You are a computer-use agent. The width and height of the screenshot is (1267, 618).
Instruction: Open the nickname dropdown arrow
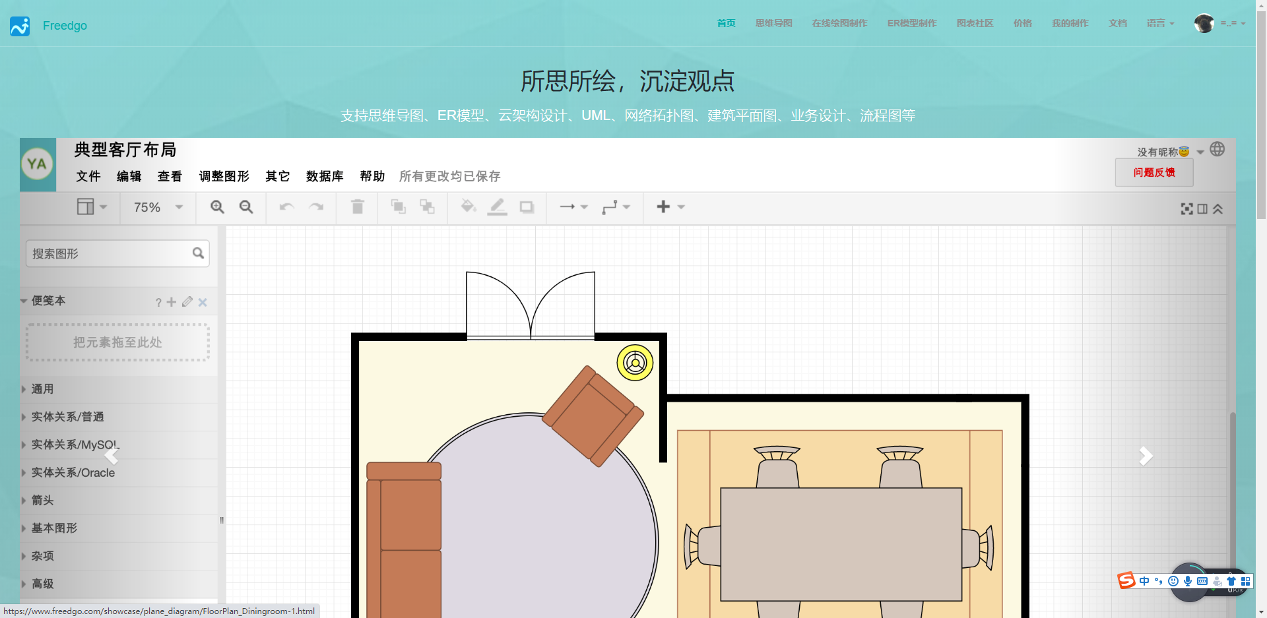1200,152
